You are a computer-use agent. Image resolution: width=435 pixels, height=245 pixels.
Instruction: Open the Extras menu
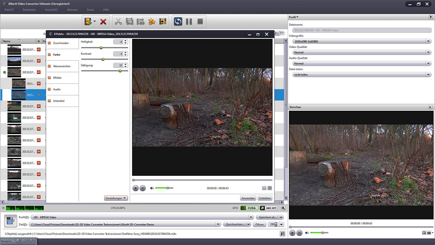90,10
